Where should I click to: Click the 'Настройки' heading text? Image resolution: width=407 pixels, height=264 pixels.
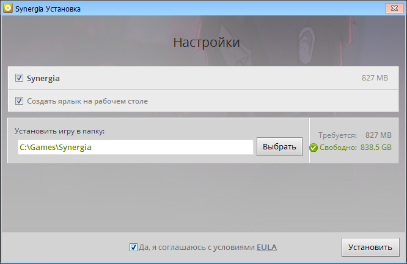[x=207, y=43]
